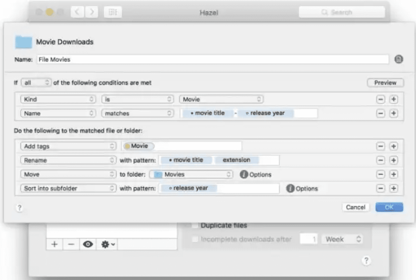Remove the Kind condition with its minus button
This screenshot has height=280, width=416.
(381, 99)
